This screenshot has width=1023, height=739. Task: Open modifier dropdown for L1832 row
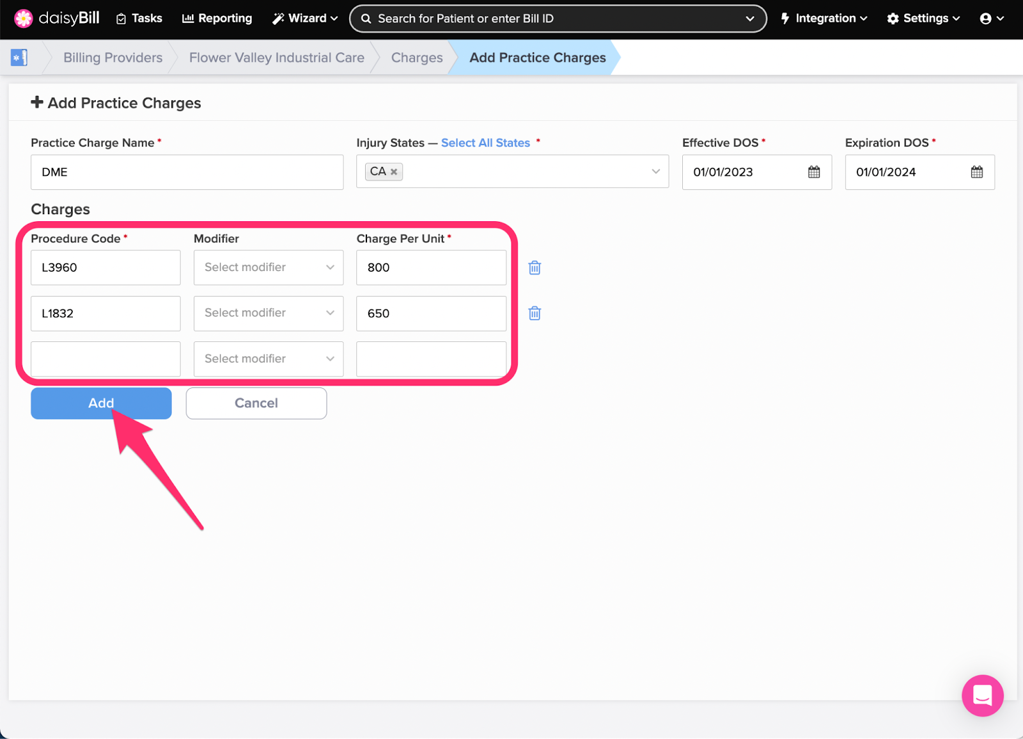pos(269,313)
